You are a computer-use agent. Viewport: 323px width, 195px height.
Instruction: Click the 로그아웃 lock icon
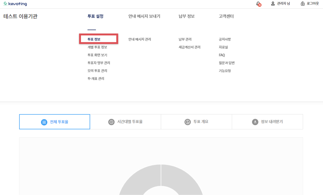303,4
